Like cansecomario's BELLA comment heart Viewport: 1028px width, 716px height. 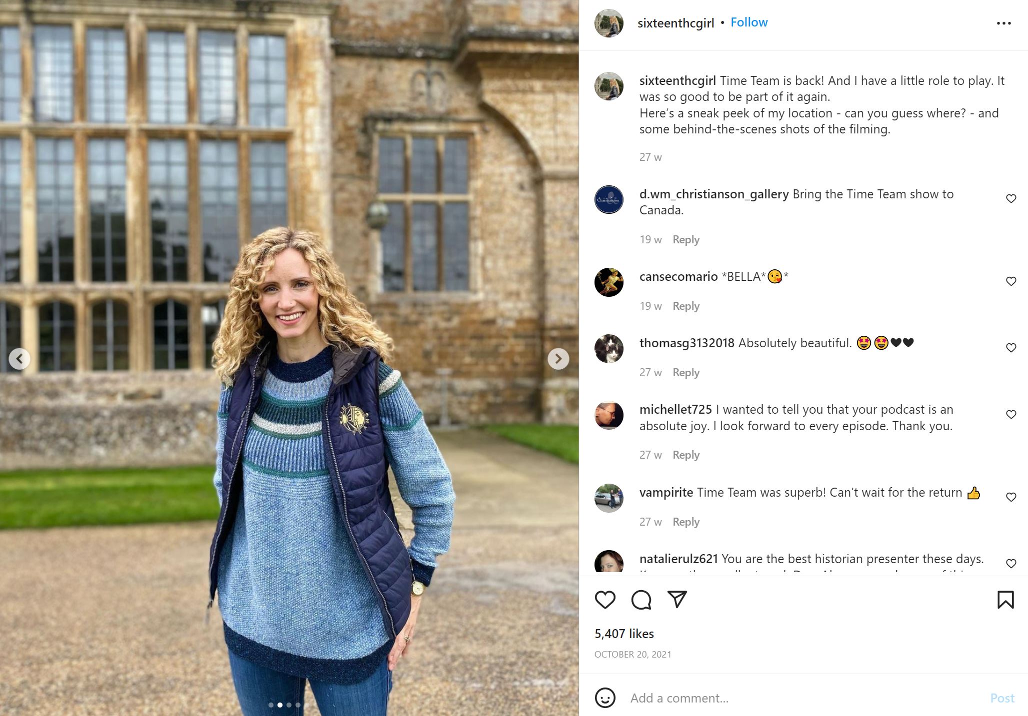tap(1011, 281)
